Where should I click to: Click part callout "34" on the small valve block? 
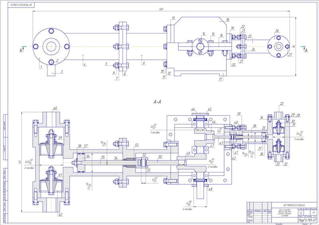(x=262, y=117)
